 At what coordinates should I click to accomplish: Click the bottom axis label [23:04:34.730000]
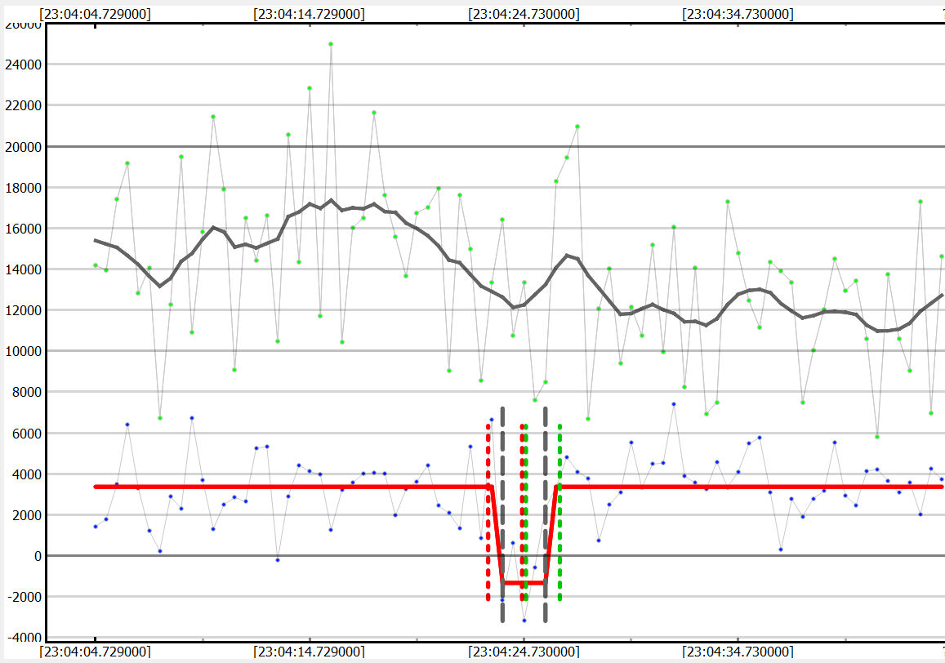(x=738, y=652)
